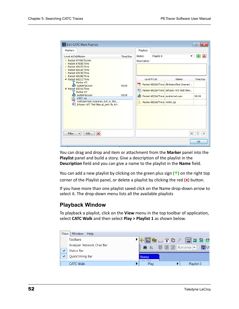Switch to the Markers tab
Image resolution: width=239 pixels, height=309 pixels.
click(70, 50)
